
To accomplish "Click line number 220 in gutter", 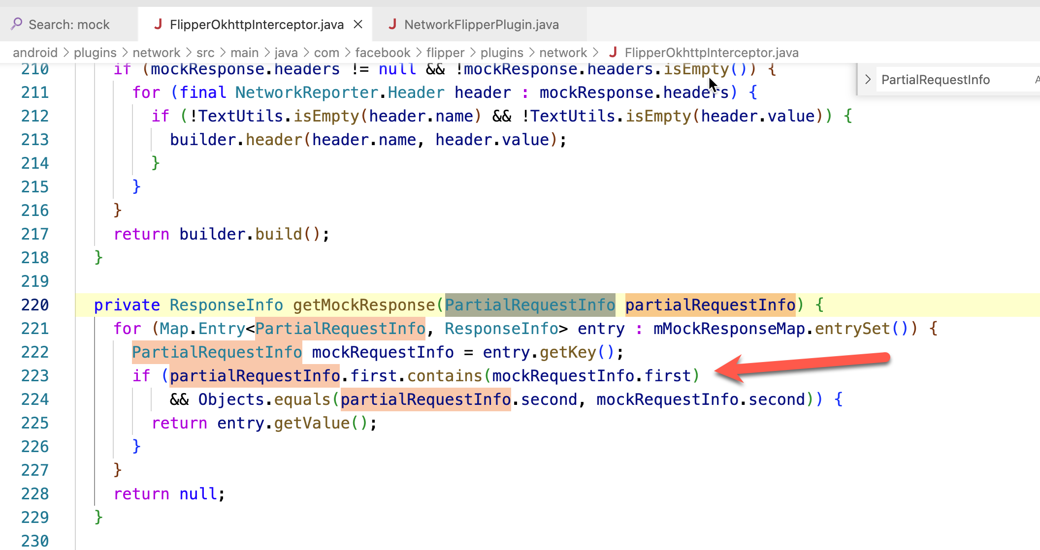I will click(35, 305).
